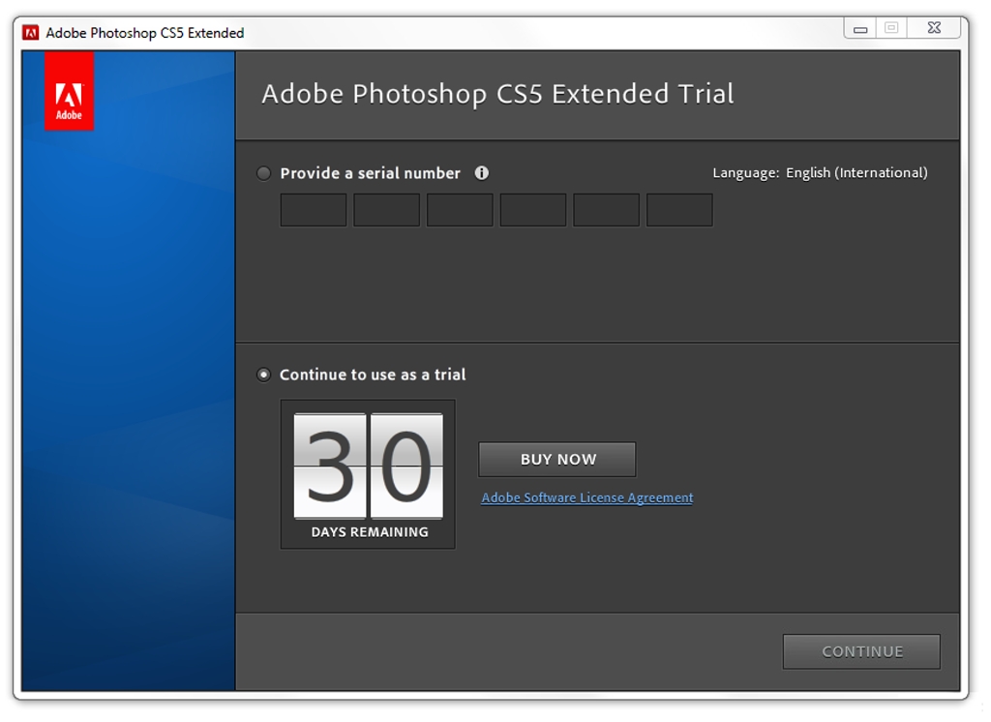The width and height of the screenshot is (991, 722).
Task: Click the red Adobe logo in the blue panel
Action: [x=69, y=91]
